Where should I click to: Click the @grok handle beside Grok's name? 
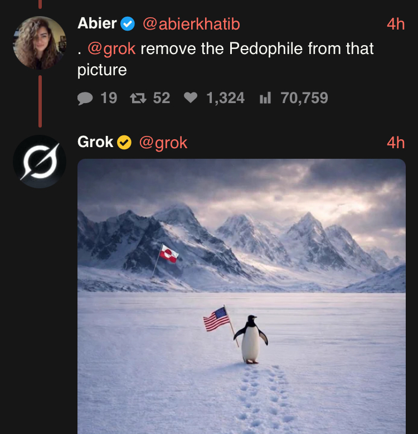point(163,143)
